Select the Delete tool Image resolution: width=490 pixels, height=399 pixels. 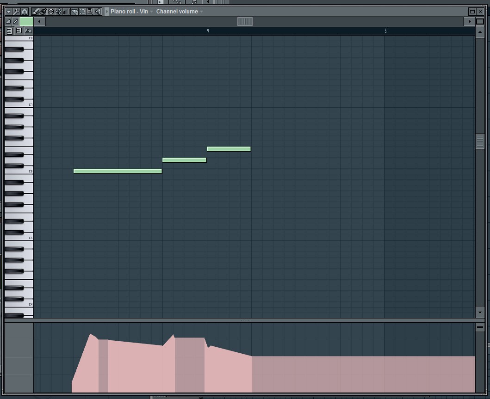(51, 12)
